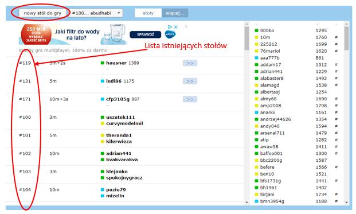Click player kilerwieza at table #101
This screenshot has height=214, width=356.
pos(119,142)
